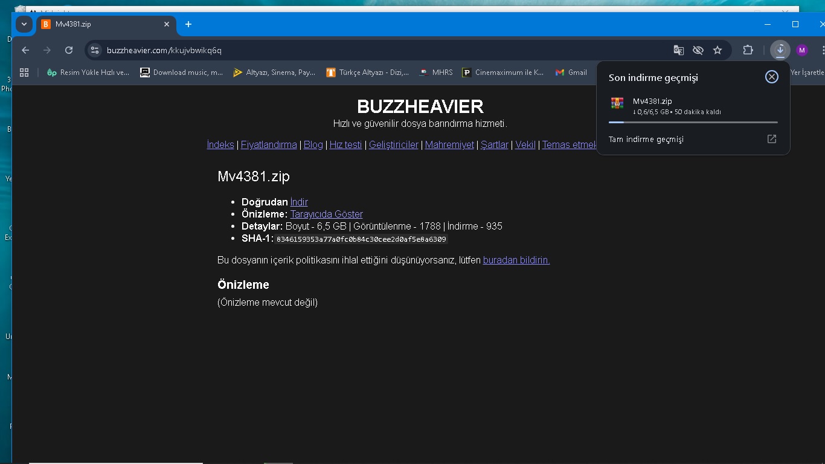
Task: Open the MHRS bookmark
Action: pos(435,72)
